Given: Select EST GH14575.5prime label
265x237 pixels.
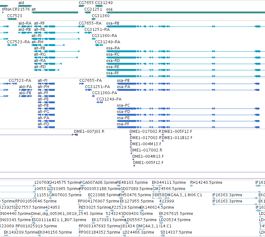Looking at the screenshot, I should tap(64, 183).
